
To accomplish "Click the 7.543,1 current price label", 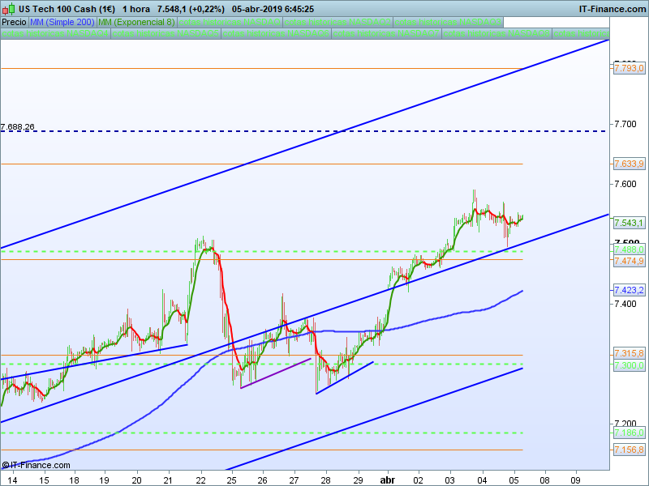I will click(x=629, y=224).
